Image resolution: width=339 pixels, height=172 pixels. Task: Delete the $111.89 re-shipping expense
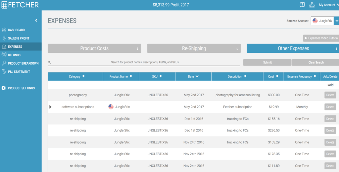pos(330,166)
